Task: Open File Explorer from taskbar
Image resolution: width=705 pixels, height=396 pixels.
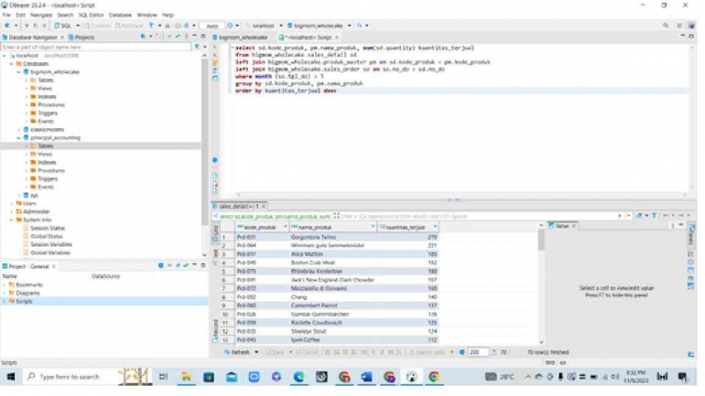Action: [186, 377]
